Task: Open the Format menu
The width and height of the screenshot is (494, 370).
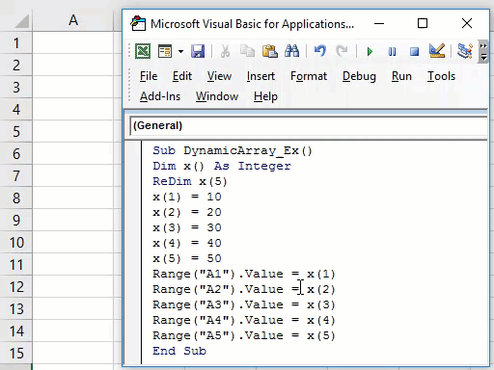Action: 309,76
